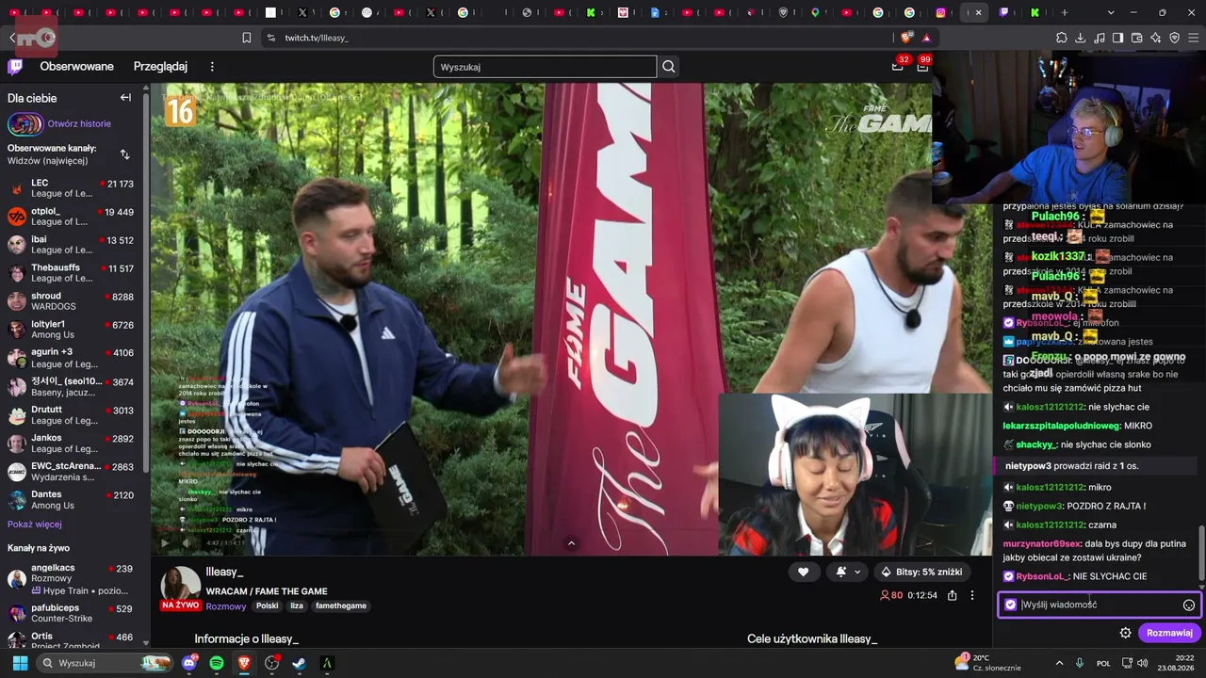The height and width of the screenshot is (678, 1206).
Task: Open Jankos channel in sidebar
Action: pyautogui.click(x=72, y=444)
